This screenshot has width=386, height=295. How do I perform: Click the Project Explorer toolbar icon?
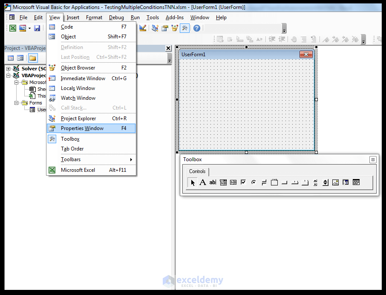coord(155,28)
